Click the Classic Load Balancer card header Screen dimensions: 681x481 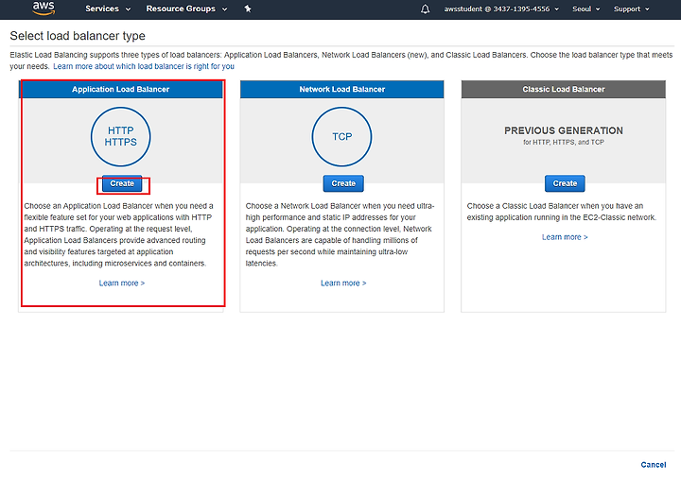pos(564,89)
